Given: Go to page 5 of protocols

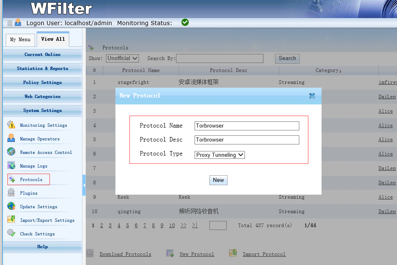Looking at the screenshot, I should click(127, 225).
